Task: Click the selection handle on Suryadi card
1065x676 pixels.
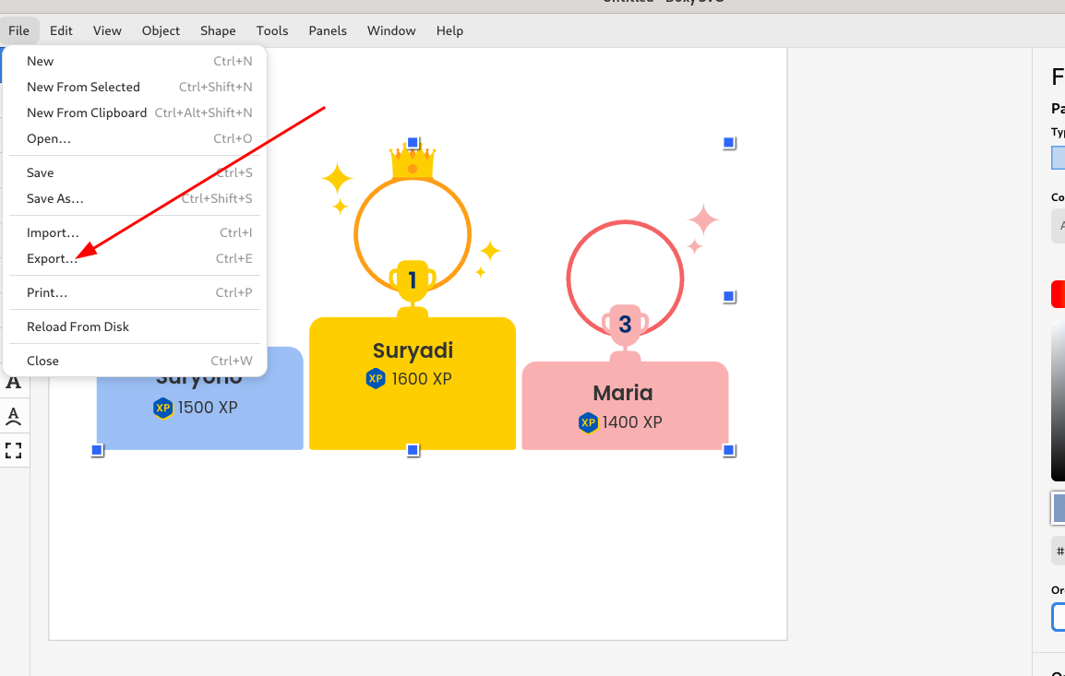Action: pyautogui.click(x=412, y=449)
